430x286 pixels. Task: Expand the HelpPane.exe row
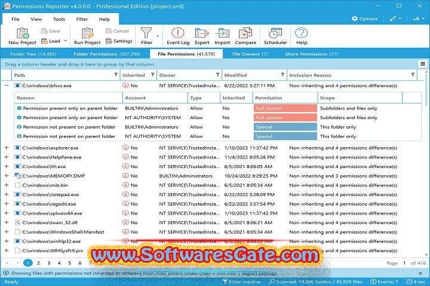(x=7, y=157)
